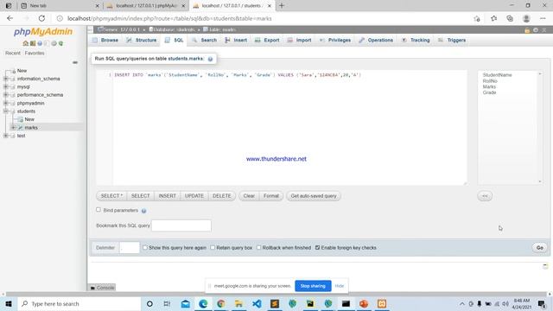
Task: Open the Export tab
Action: 267,41
